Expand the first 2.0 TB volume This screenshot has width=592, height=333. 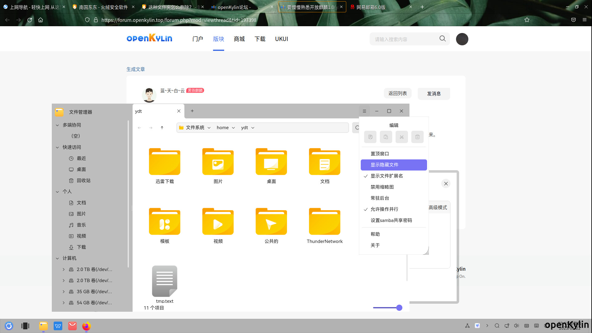(64, 269)
